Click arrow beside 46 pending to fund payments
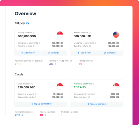 [x=55, y=64]
